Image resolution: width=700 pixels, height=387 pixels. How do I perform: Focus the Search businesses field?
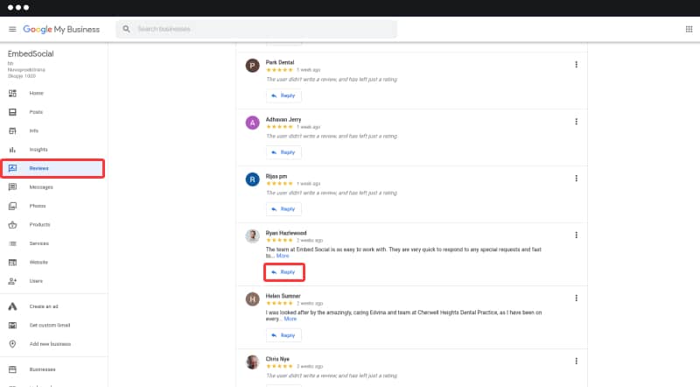point(256,29)
